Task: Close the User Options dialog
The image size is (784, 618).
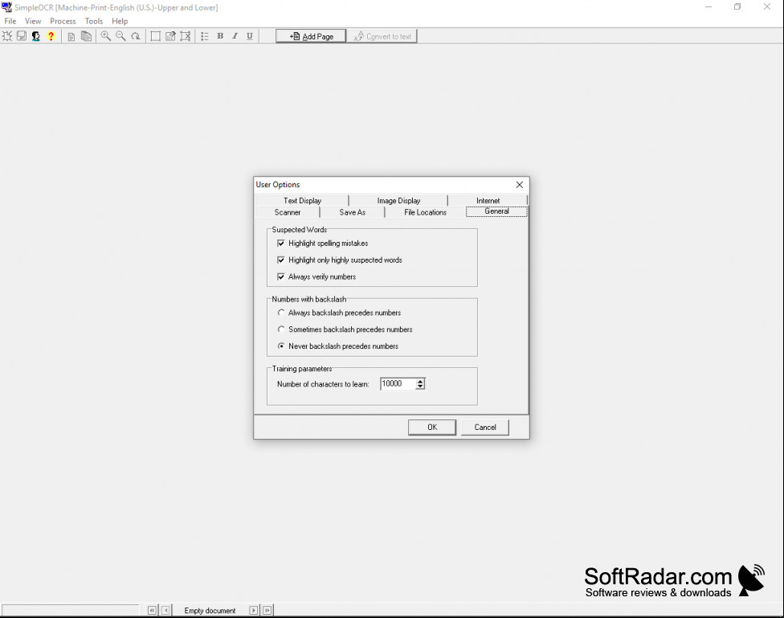Action: pos(520,185)
